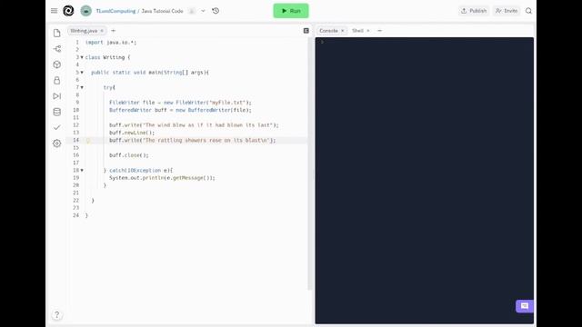This screenshot has width=582, height=327.
Task: Open the Settings gear in sidebar
Action: coord(56,144)
